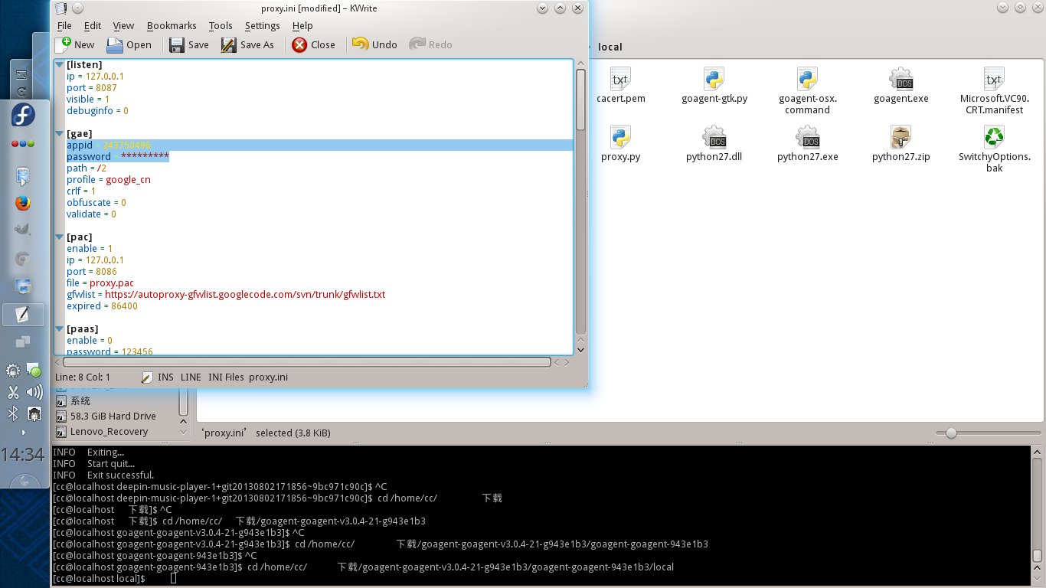Click the Bluetooth tray icon
Screen dimensions: 1046x588
tap(13, 413)
